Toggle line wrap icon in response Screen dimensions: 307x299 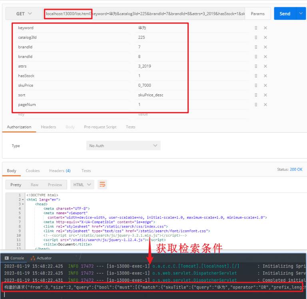102,185
